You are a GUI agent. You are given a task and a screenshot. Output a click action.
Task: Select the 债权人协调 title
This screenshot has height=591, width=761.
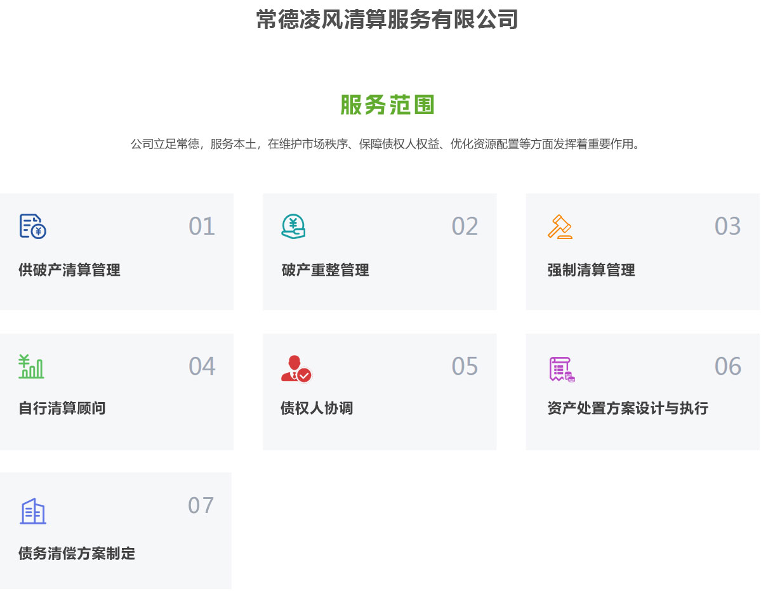317,408
